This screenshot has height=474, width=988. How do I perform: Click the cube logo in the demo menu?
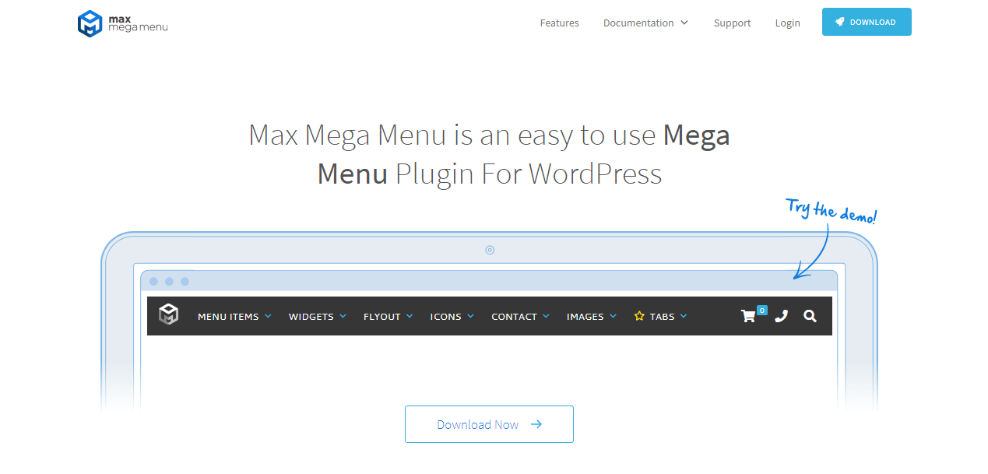coord(168,314)
